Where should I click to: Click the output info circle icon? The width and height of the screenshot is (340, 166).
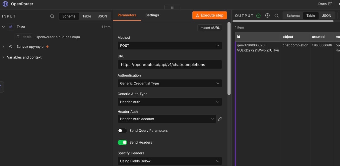tap(267, 16)
